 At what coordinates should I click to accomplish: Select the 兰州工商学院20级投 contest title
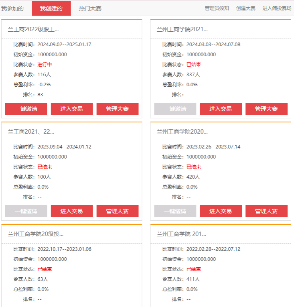[x=36, y=234]
